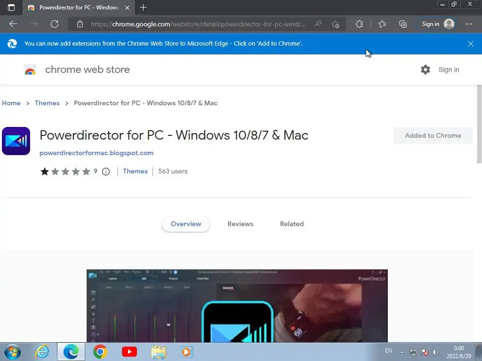Viewport: 482px width, 361px height.
Task: Open the Windows Start button
Action: 13,352
